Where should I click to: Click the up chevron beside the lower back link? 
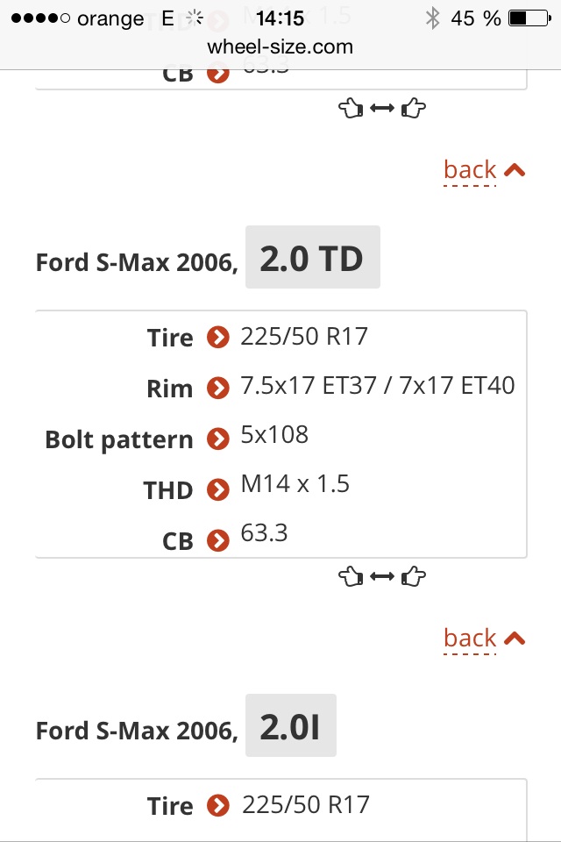tap(515, 639)
